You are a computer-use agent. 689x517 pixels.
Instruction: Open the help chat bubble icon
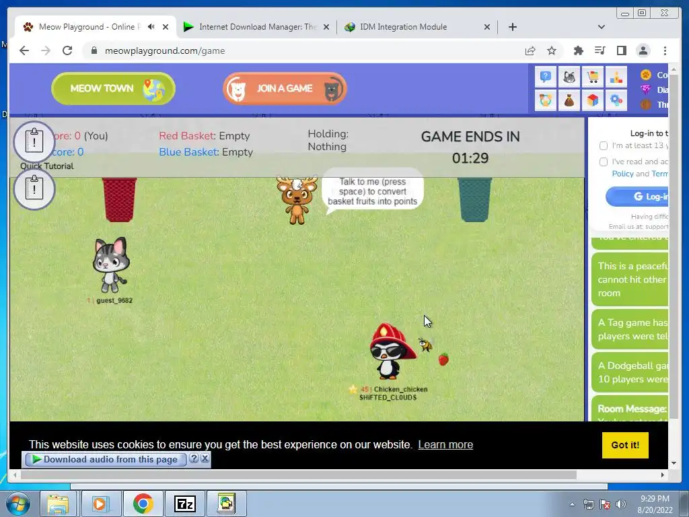point(545,77)
